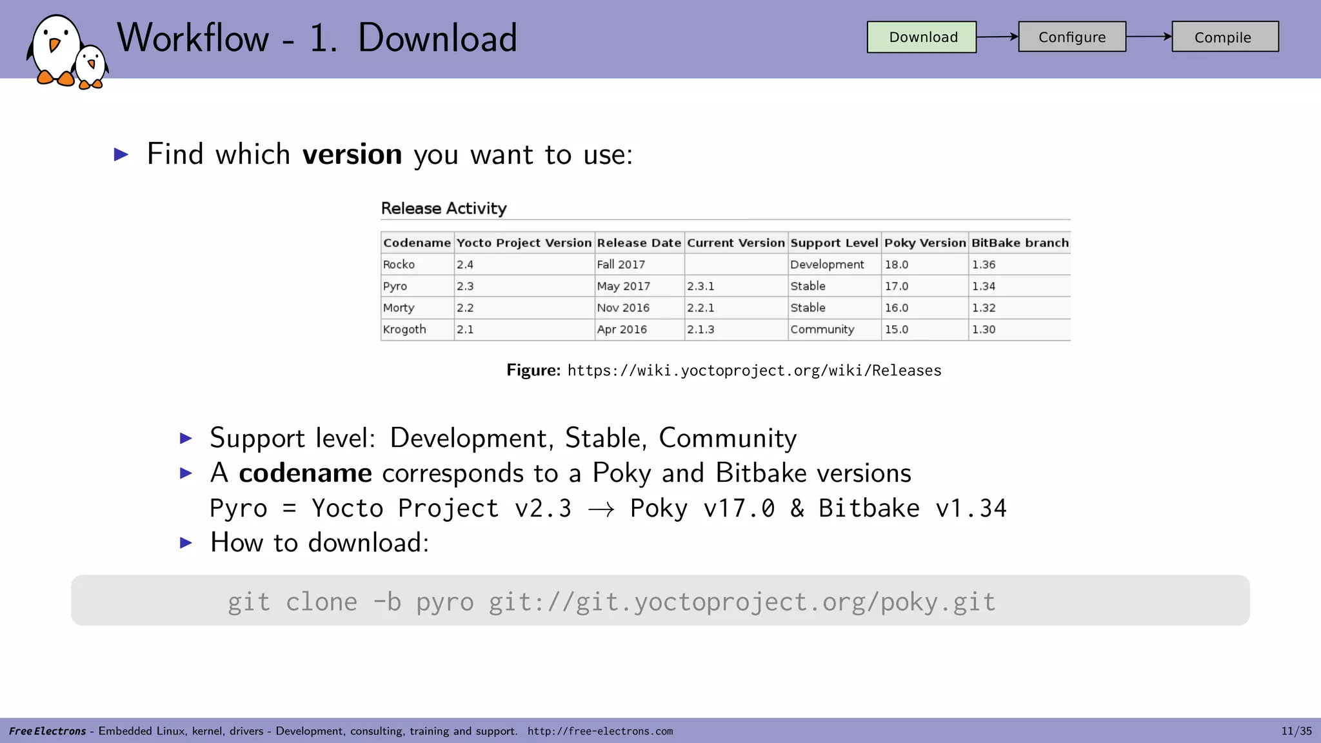Click the Community support level cell
The height and width of the screenshot is (743, 1321).
tap(834, 330)
